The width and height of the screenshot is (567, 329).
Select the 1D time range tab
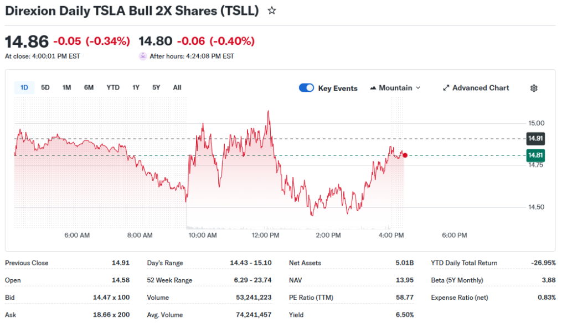(x=24, y=87)
